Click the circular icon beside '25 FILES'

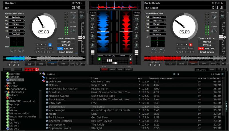(223, 74)
